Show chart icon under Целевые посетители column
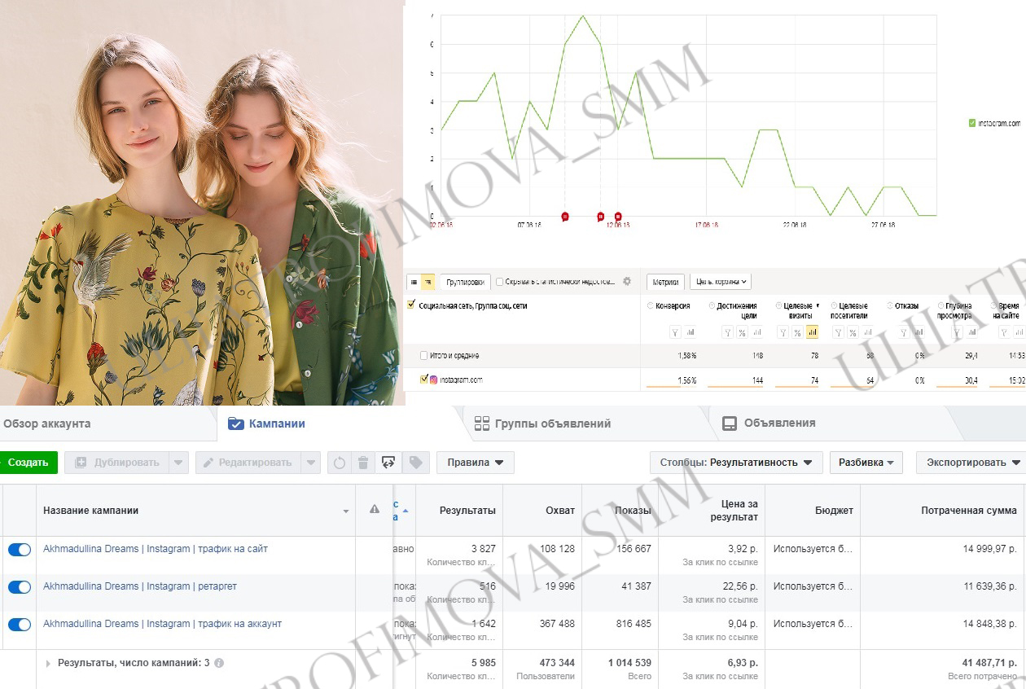Screen dimensions: 1026x689 click(x=868, y=332)
